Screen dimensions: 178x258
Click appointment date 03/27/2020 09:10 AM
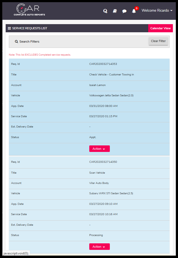pos(103,204)
